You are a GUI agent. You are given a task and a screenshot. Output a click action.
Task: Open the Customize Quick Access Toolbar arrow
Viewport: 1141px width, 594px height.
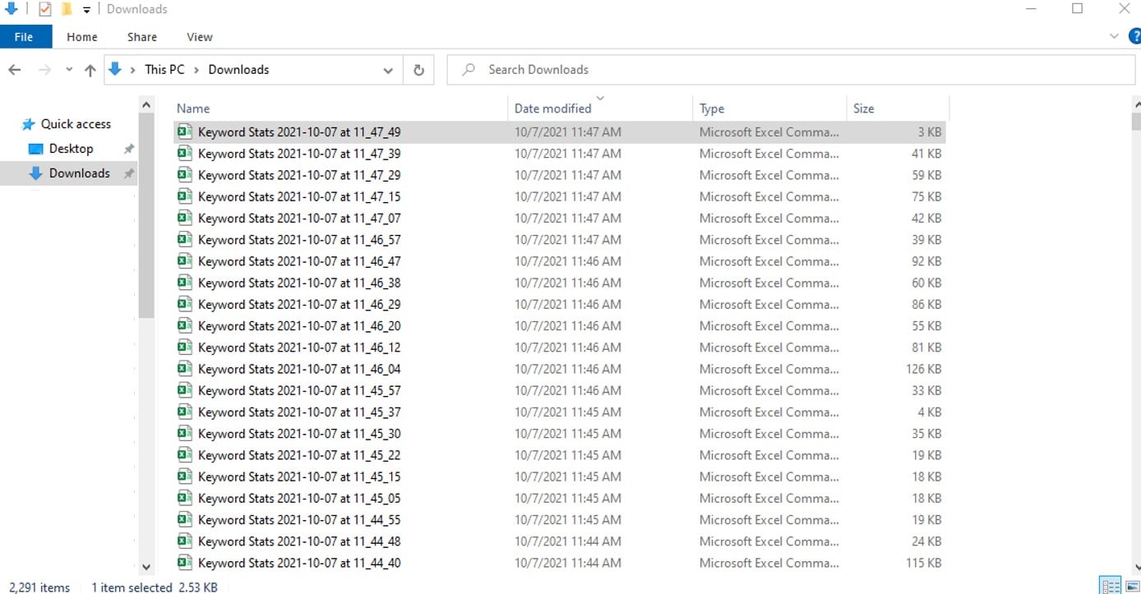(x=86, y=10)
